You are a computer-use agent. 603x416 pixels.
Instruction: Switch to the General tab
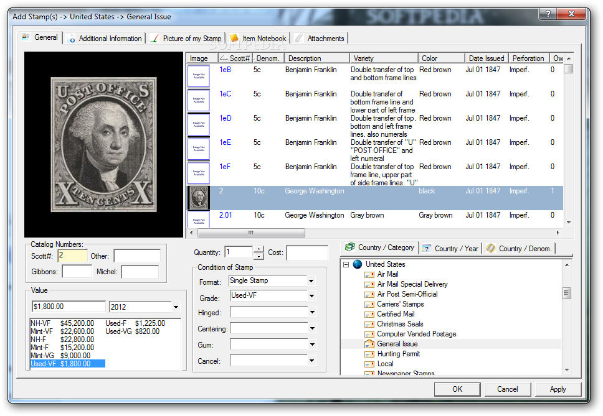40,37
